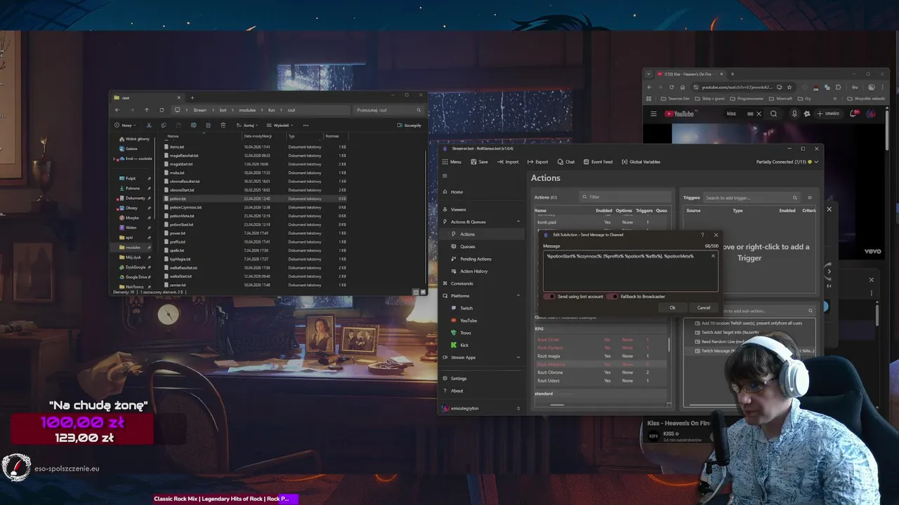The width and height of the screenshot is (899, 505).
Task: Open Pending Actions in the sidebar
Action: 475,259
